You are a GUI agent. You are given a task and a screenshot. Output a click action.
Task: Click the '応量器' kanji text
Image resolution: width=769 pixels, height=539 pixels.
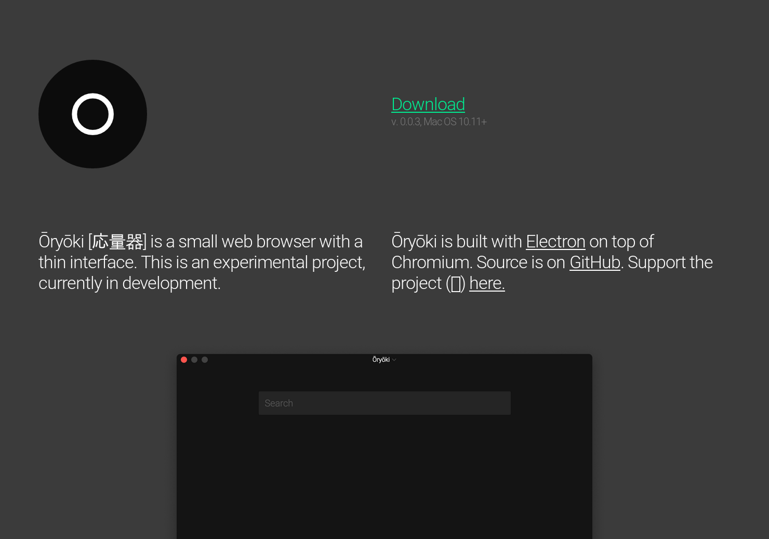pyautogui.click(x=118, y=242)
